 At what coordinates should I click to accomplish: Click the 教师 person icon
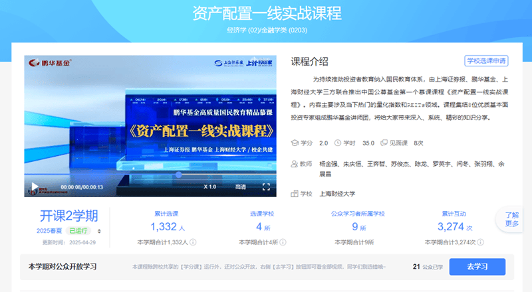click(294, 164)
